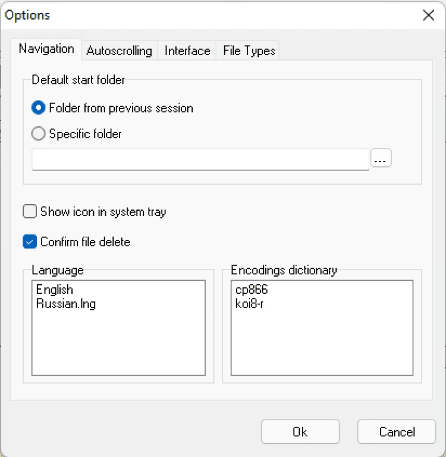Select English in the Language list
The image size is (446, 457).
point(55,290)
